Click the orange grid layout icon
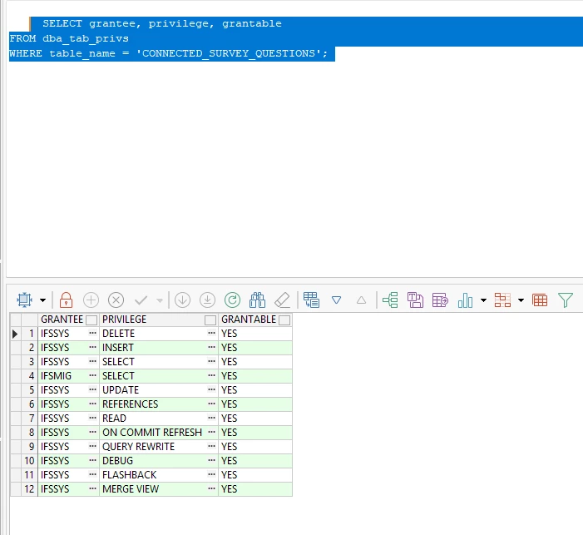 [502, 300]
